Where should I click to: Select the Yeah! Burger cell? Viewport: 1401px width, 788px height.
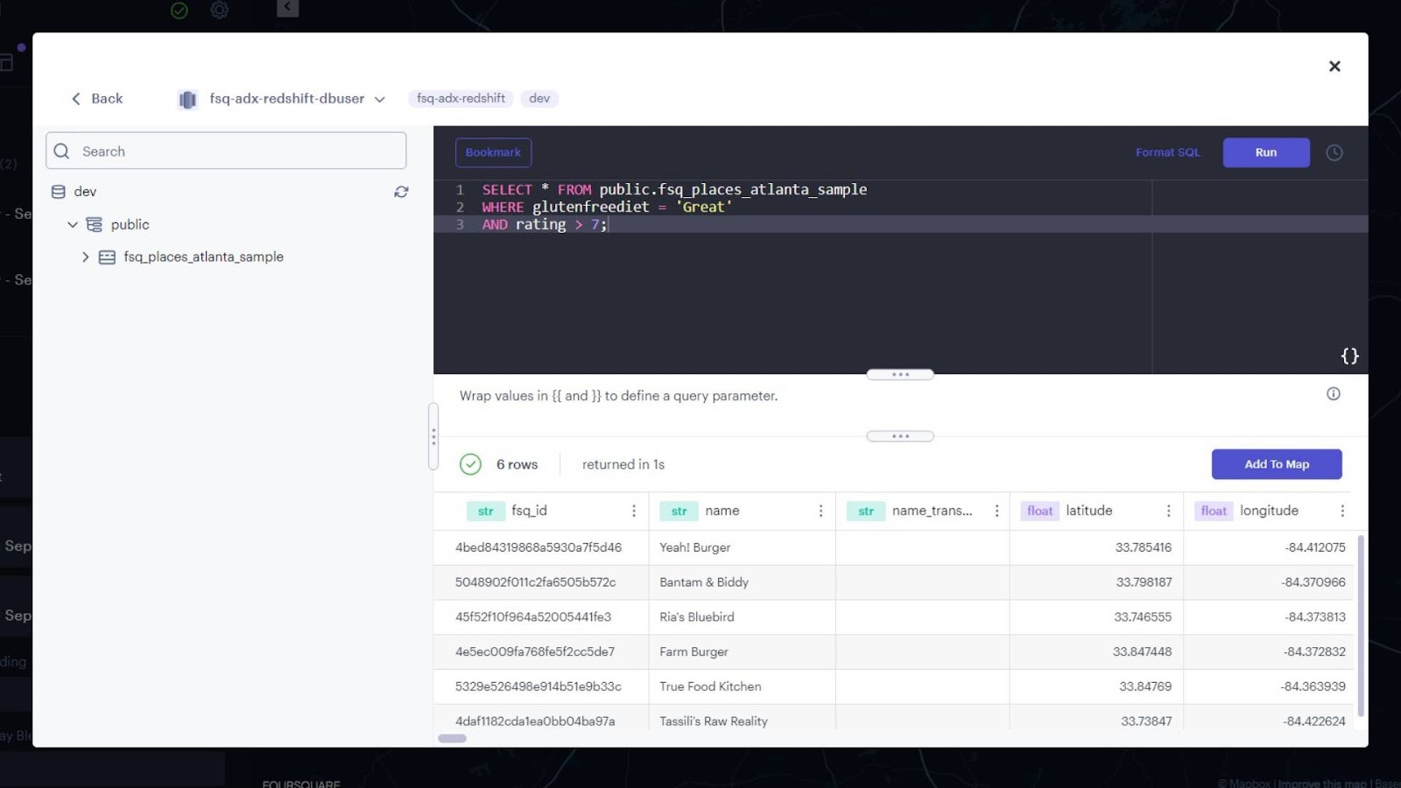pyautogui.click(x=742, y=547)
